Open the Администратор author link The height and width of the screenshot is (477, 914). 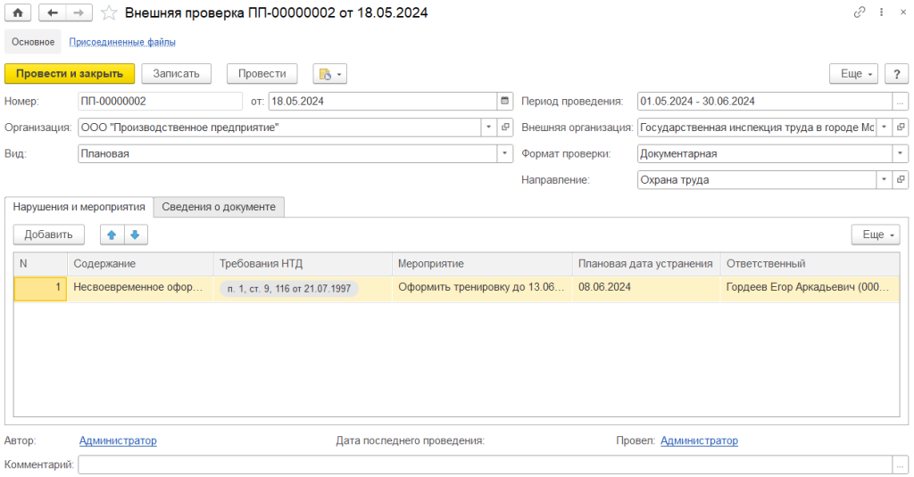click(x=118, y=440)
